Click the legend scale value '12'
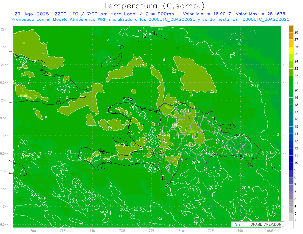Screen dimensions: 303x234 click(296, 148)
